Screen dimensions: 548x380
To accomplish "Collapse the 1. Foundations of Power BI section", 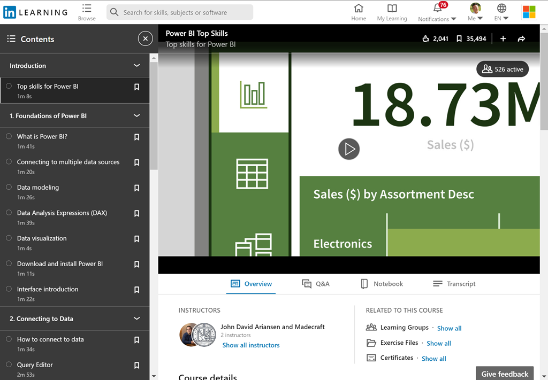I will (136, 115).
